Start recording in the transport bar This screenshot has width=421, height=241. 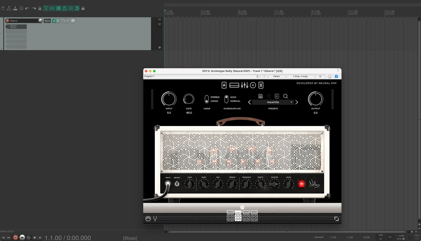[x=15, y=237]
